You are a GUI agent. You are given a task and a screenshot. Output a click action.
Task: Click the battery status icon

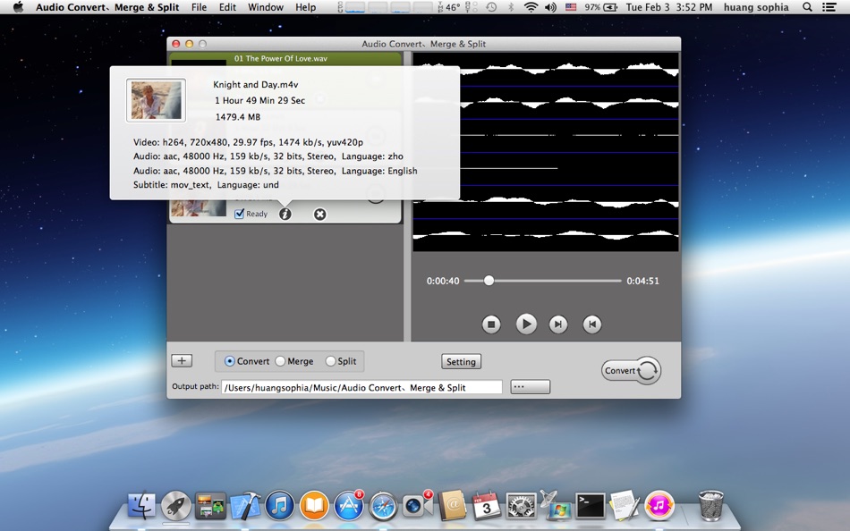pyautogui.click(x=610, y=7)
